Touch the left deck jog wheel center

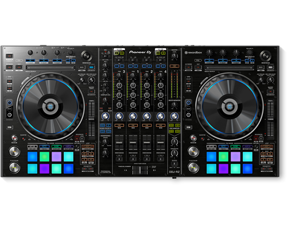click(50, 106)
